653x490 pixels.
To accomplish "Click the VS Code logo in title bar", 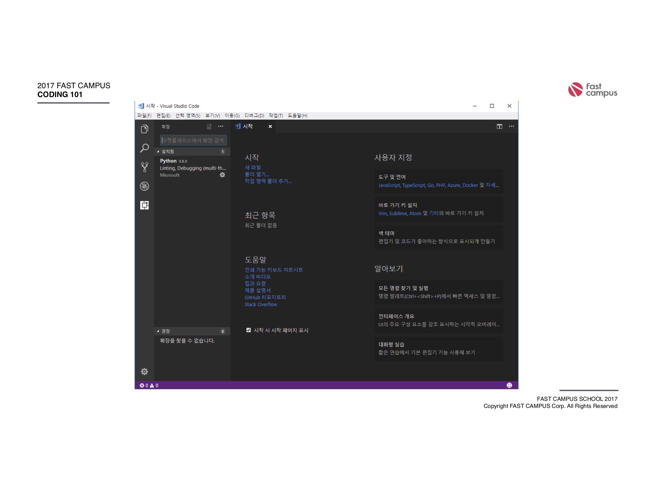I will coord(141,106).
